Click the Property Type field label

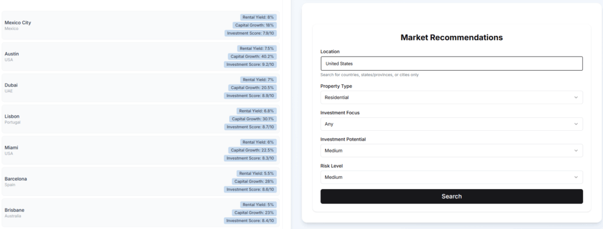point(336,86)
